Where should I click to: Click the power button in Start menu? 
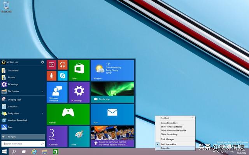pos(42,62)
